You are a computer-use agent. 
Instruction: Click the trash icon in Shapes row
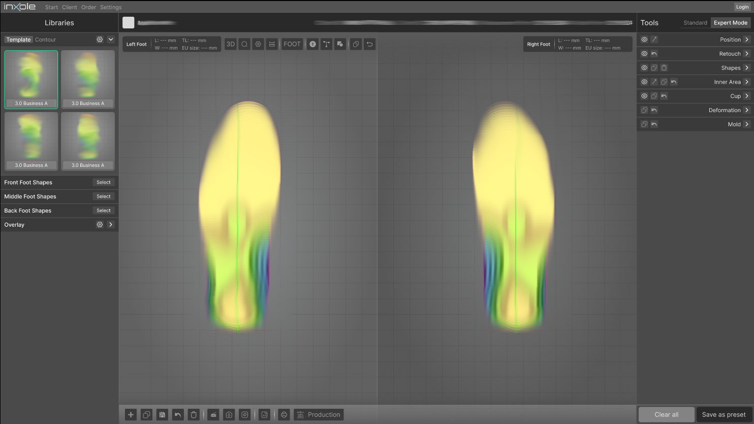point(664,68)
